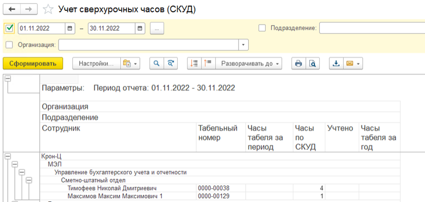Image resolution: width=425 pixels, height=202 pixels.
Task: Open print preview icon
Action: pos(313,63)
